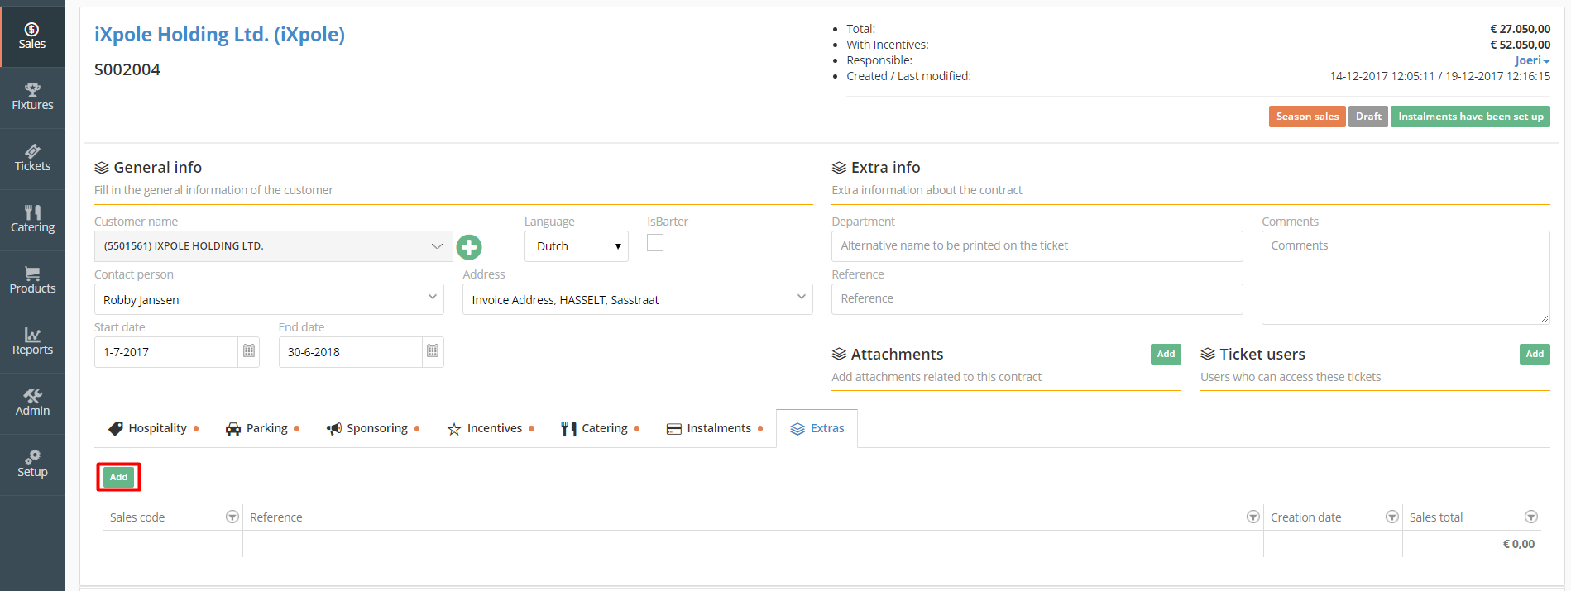Click the End date field 30-6-2018
This screenshot has height=591, width=1571.
[x=350, y=352]
